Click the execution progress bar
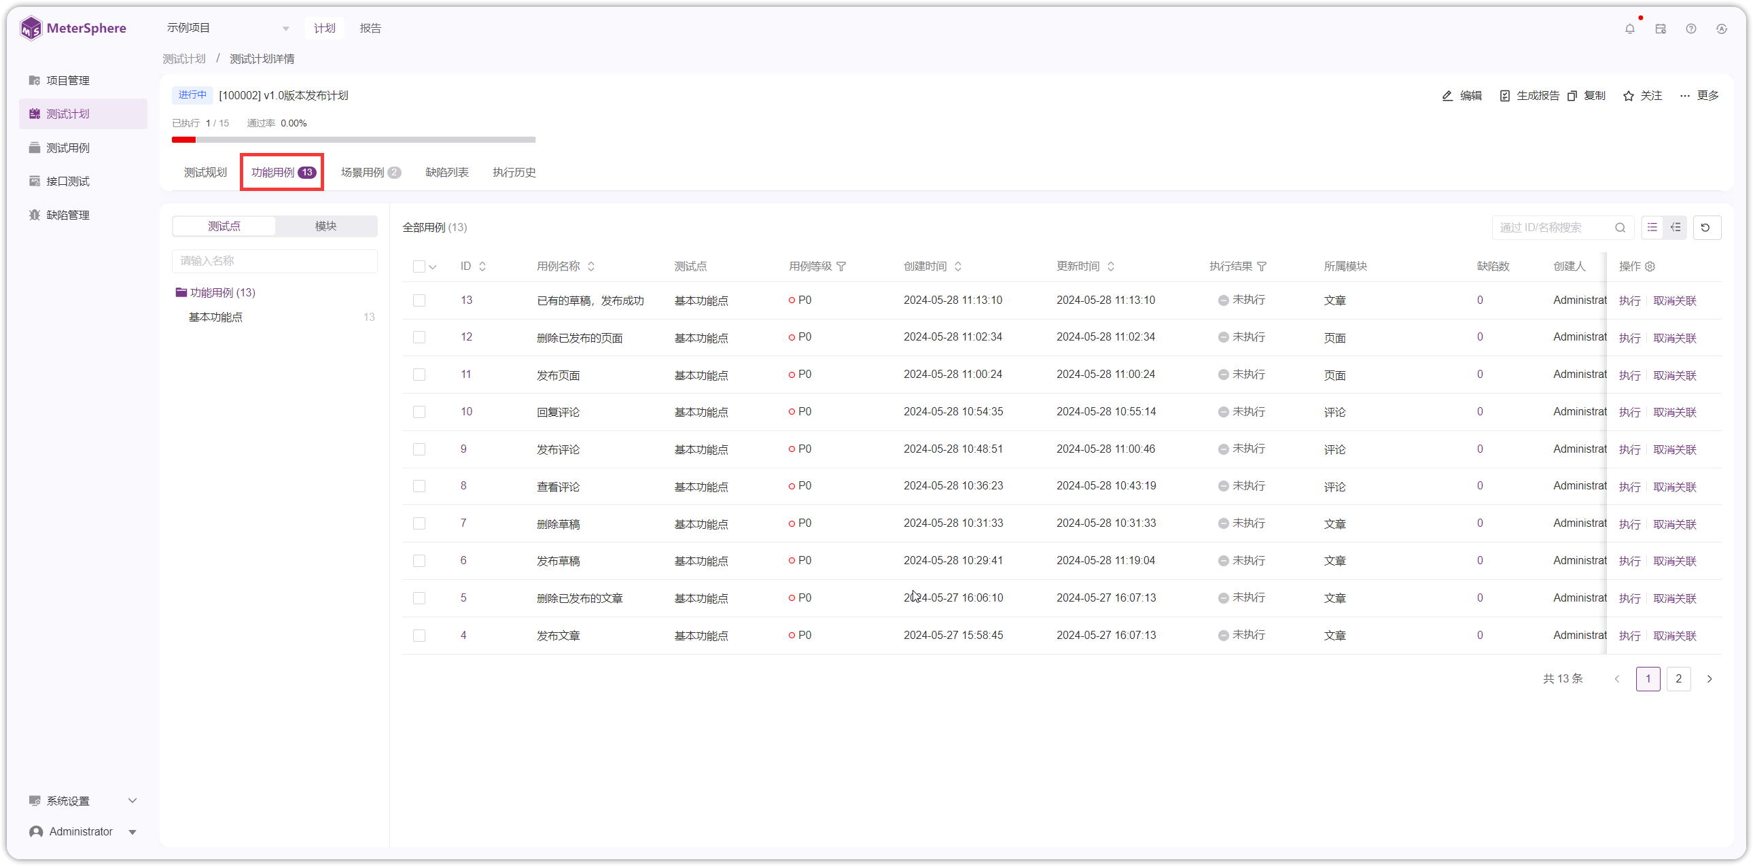 (x=354, y=139)
